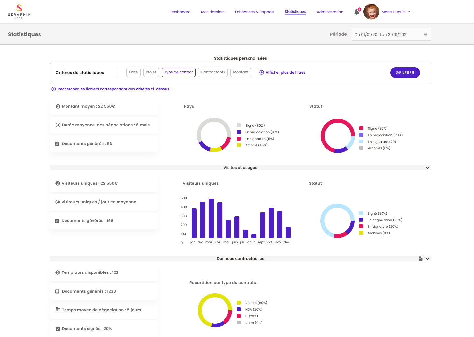474x337 pixels.
Task: Switch to the Échéances & Rappels page
Action: (254, 12)
